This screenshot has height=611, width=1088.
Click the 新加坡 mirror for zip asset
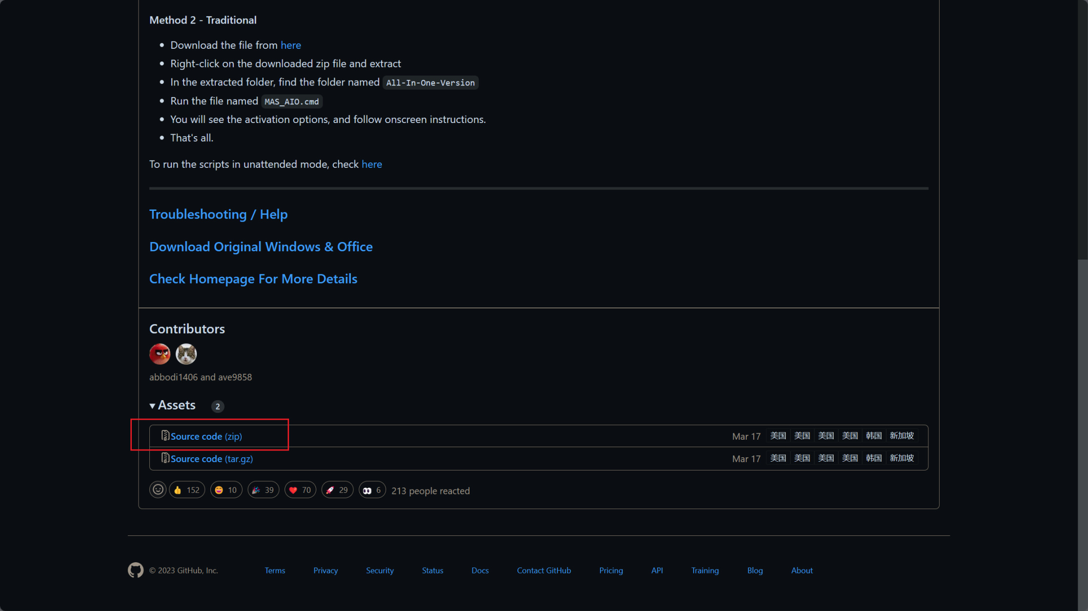[x=901, y=435]
